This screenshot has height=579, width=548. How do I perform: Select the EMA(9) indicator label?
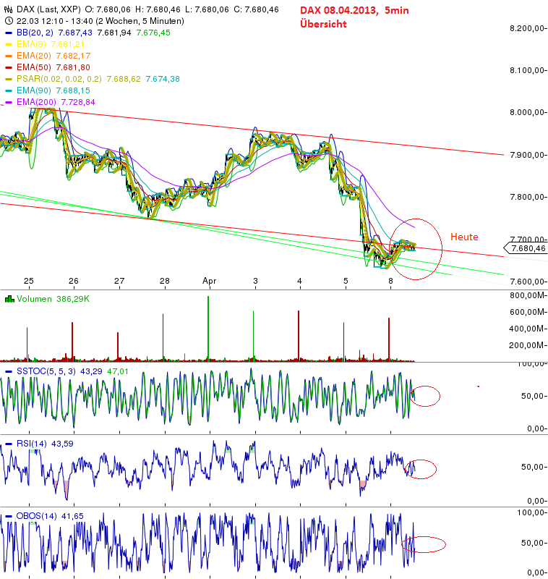click(x=31, y=44)
